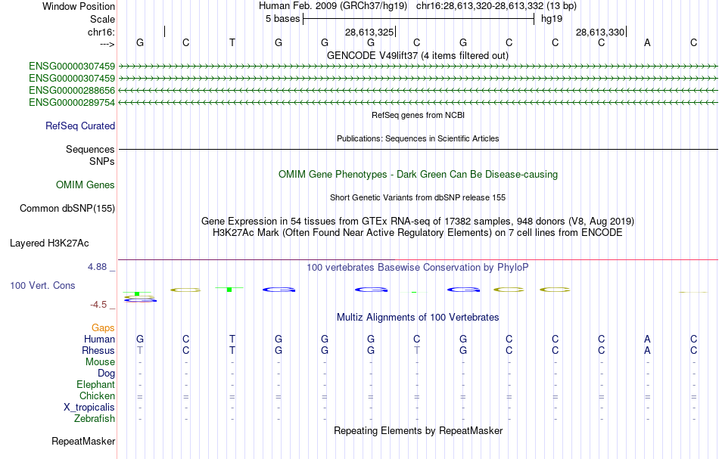This screenshot has width=719, height=459.
Task: Click the T base in chr16 ruler row
Action: click(232, 42)
